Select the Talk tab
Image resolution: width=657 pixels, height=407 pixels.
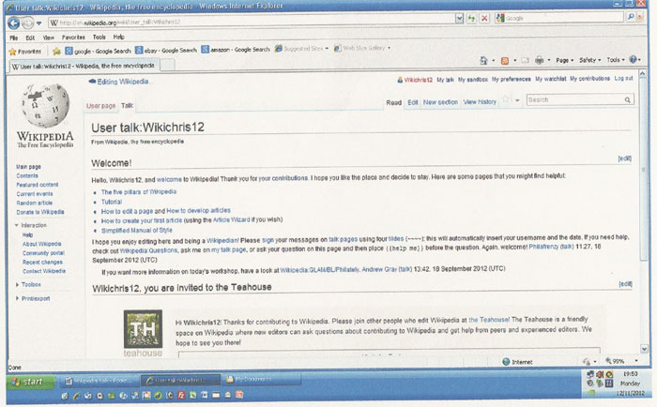click(x=127, y=106)
